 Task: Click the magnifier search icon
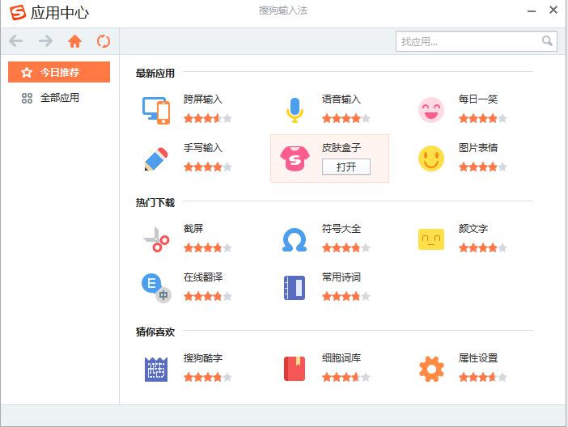click(547, 41)
